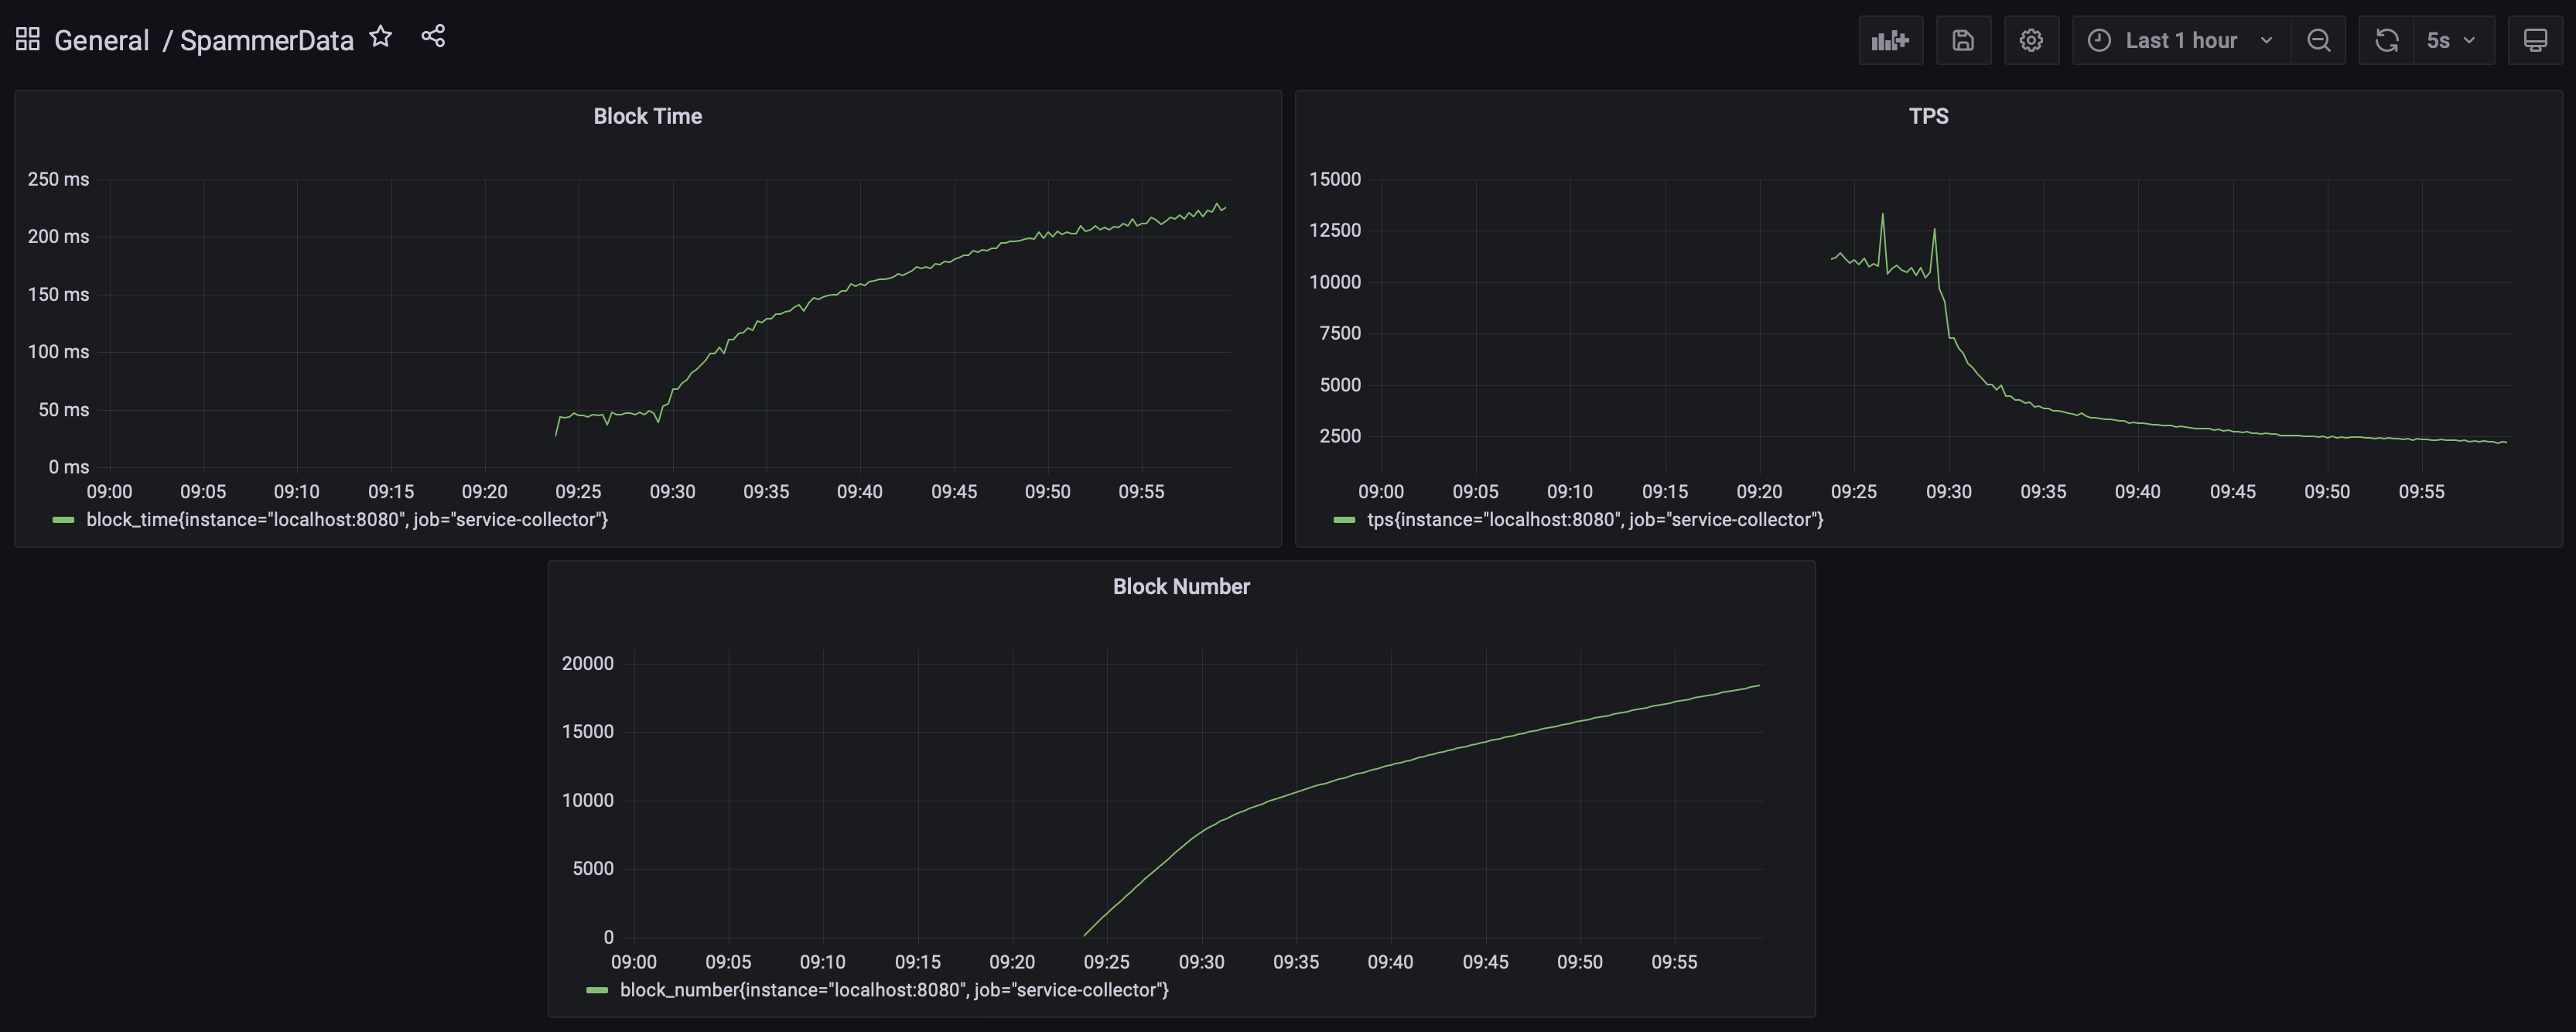The width and height of the screenshot is (2576, 1032).
Task: Toggle the tps series visibility
Action: [x=1594, y=519]
